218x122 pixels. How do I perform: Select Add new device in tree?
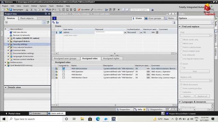20,32
